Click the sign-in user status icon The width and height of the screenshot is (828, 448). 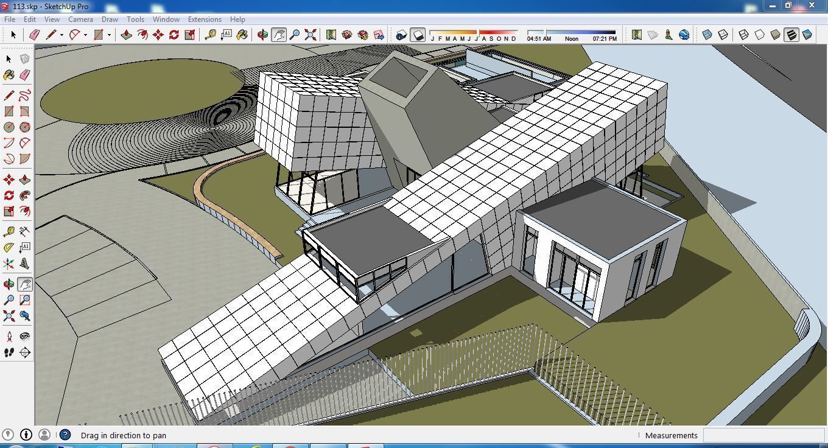tap(44, 435)
